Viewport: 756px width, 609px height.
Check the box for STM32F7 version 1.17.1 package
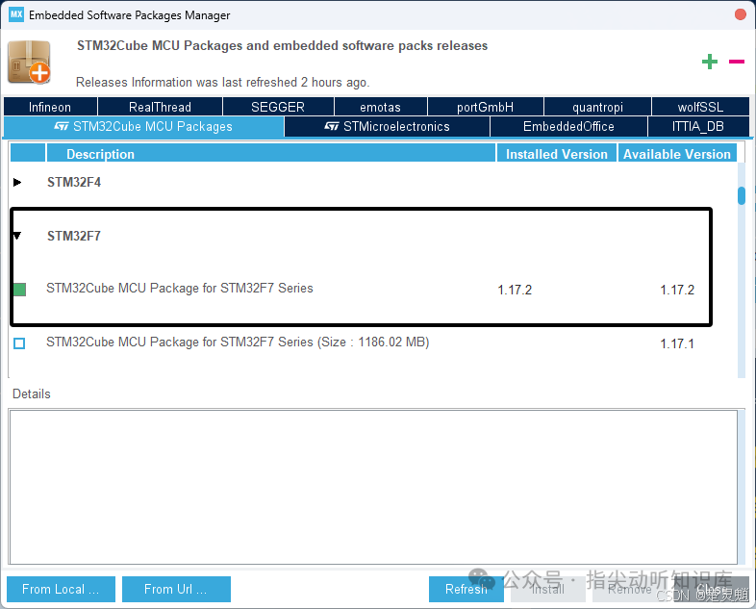tap(19, 343)
